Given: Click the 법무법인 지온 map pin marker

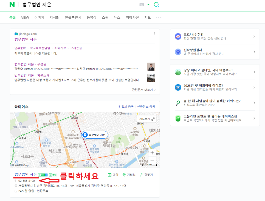Looking at the screenshot, I should pyautogui.click(x=95, y=135).
